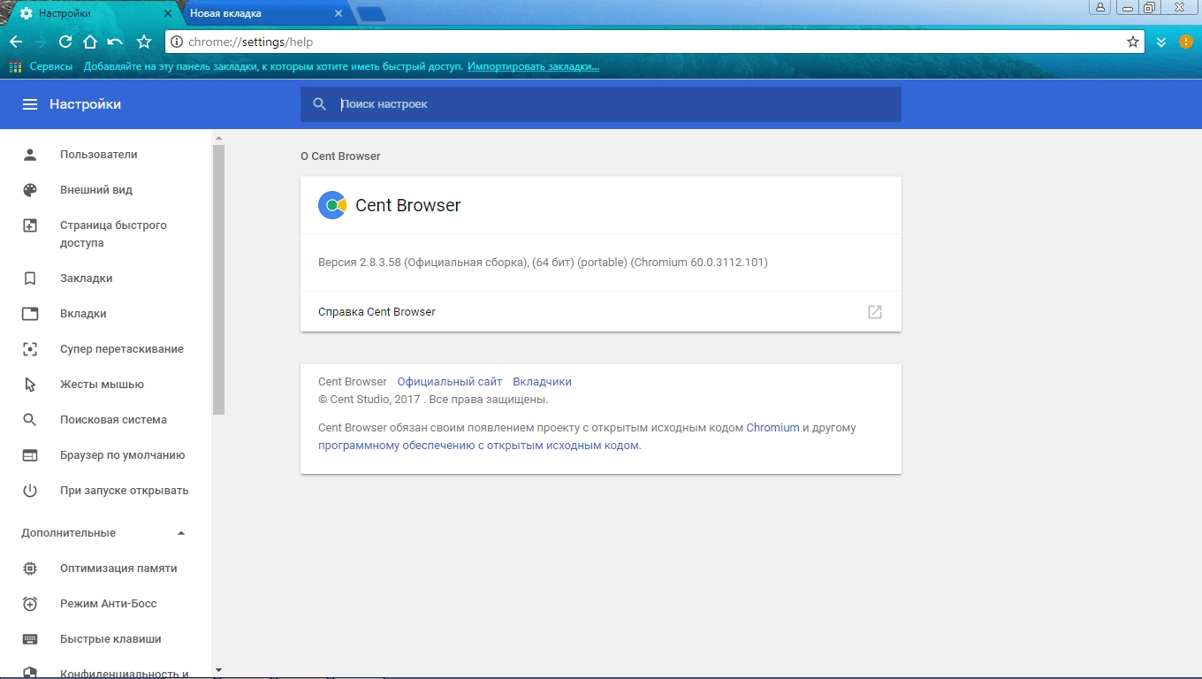Click the version text Версия 2.8.3.58
The height and width of the screenshot is (679, 1202).
coord(543,263)
